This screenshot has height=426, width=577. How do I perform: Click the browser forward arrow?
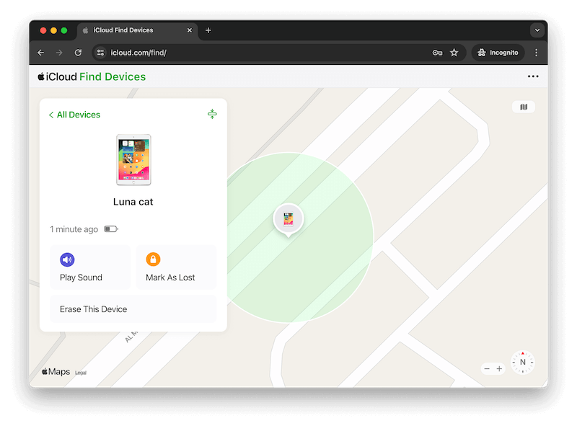coord(59,53)
